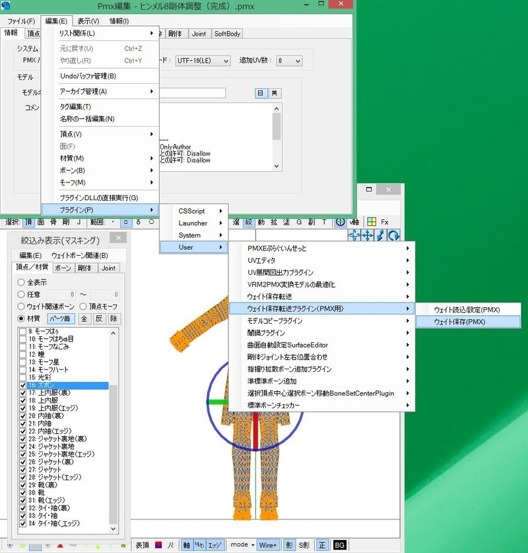Expand the CSScript plugin submenu

point(194,211)
